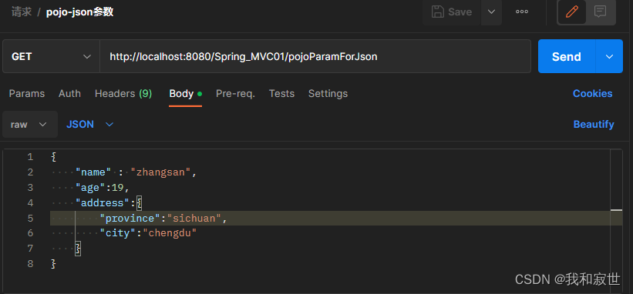Click the blue Send button
Screen dimensions: 633x294
click(567, 56)
